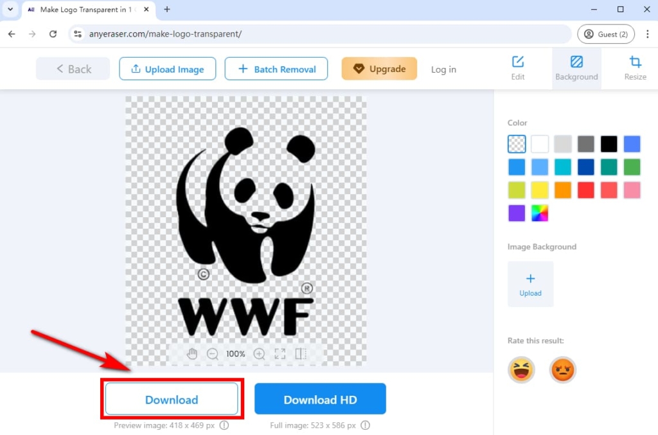This screenshot has width=658, height=435.
Task: Rate the result with the laughing emoji
Action: [521, 370]
